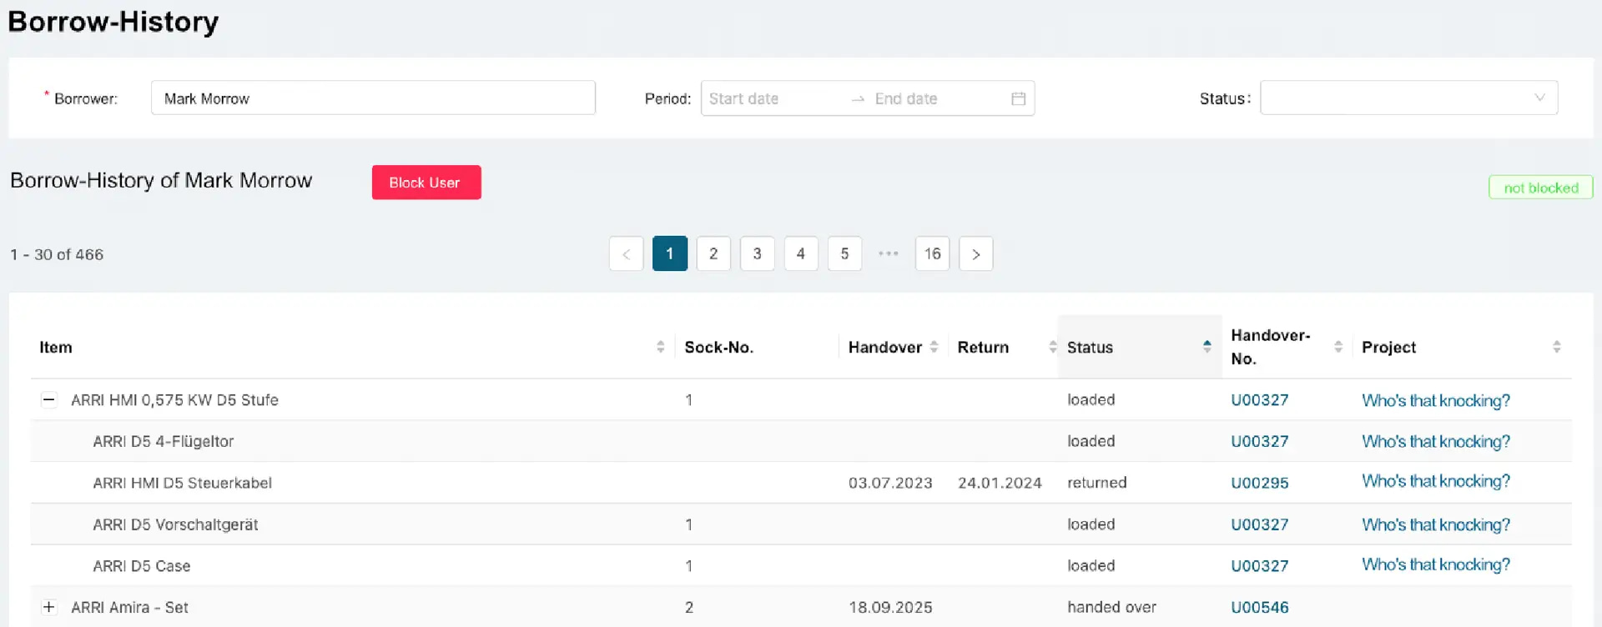1602x627 pixels.
Task: Open the Status filter dropdown
Action: point(1408,98)
